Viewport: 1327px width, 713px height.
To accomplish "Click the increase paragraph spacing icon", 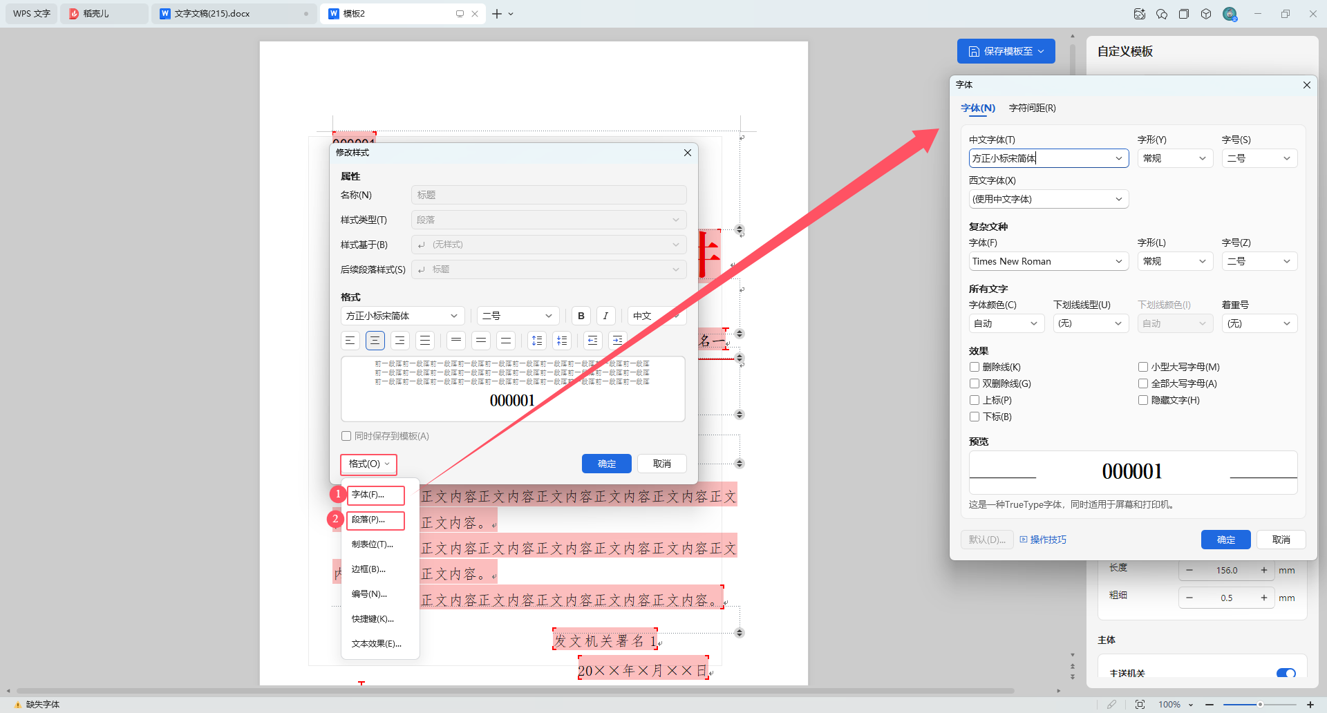I will click(537, 341).
